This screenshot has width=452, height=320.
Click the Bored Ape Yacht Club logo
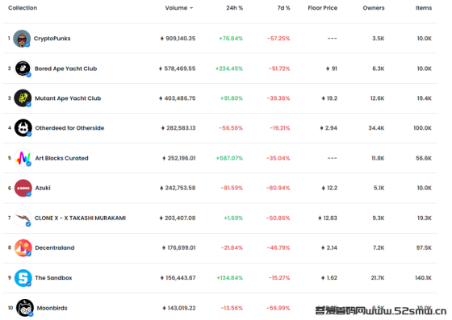coord(23,69)
